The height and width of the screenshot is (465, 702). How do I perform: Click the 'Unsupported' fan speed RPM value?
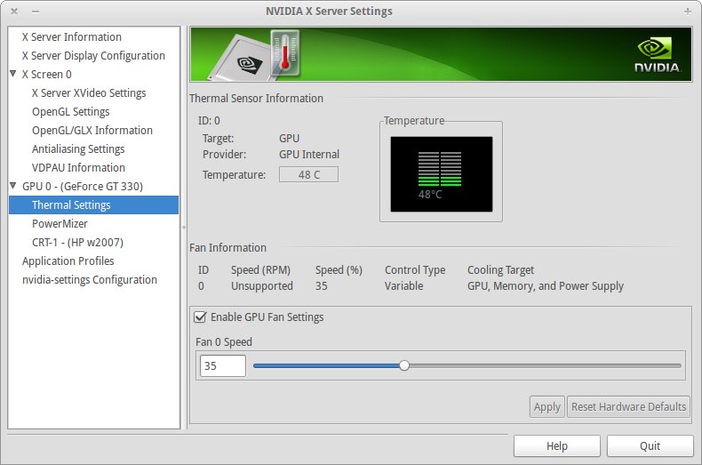[262, 285]
